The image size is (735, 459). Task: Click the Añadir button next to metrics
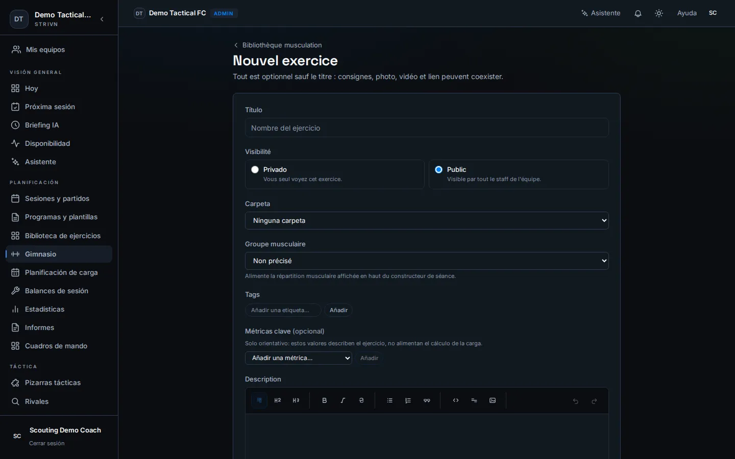click(369, 358)
